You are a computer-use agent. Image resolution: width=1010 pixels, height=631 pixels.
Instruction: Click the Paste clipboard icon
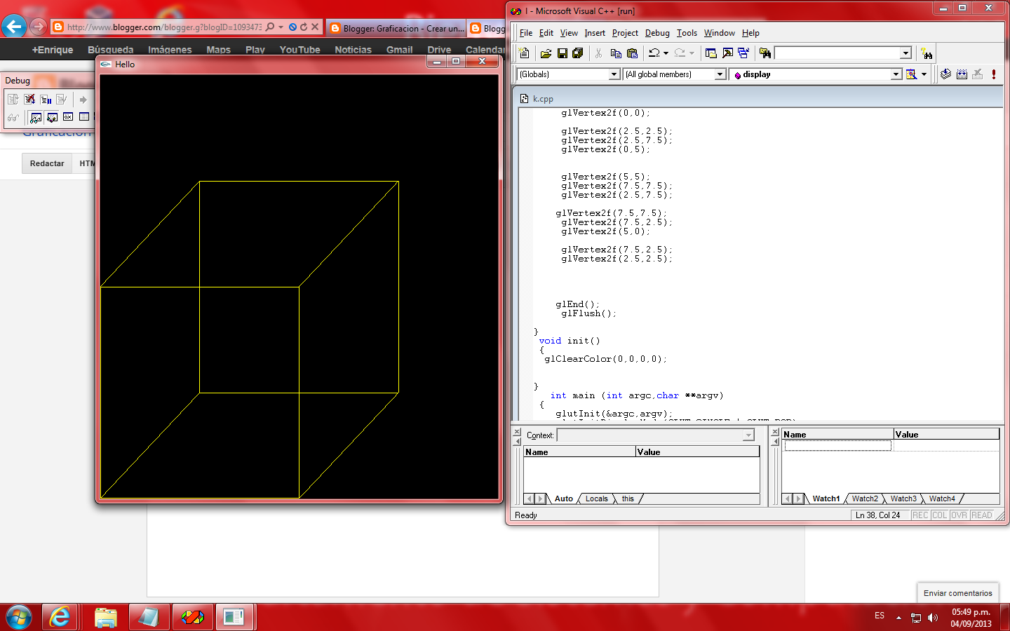[x=632, y=53]
